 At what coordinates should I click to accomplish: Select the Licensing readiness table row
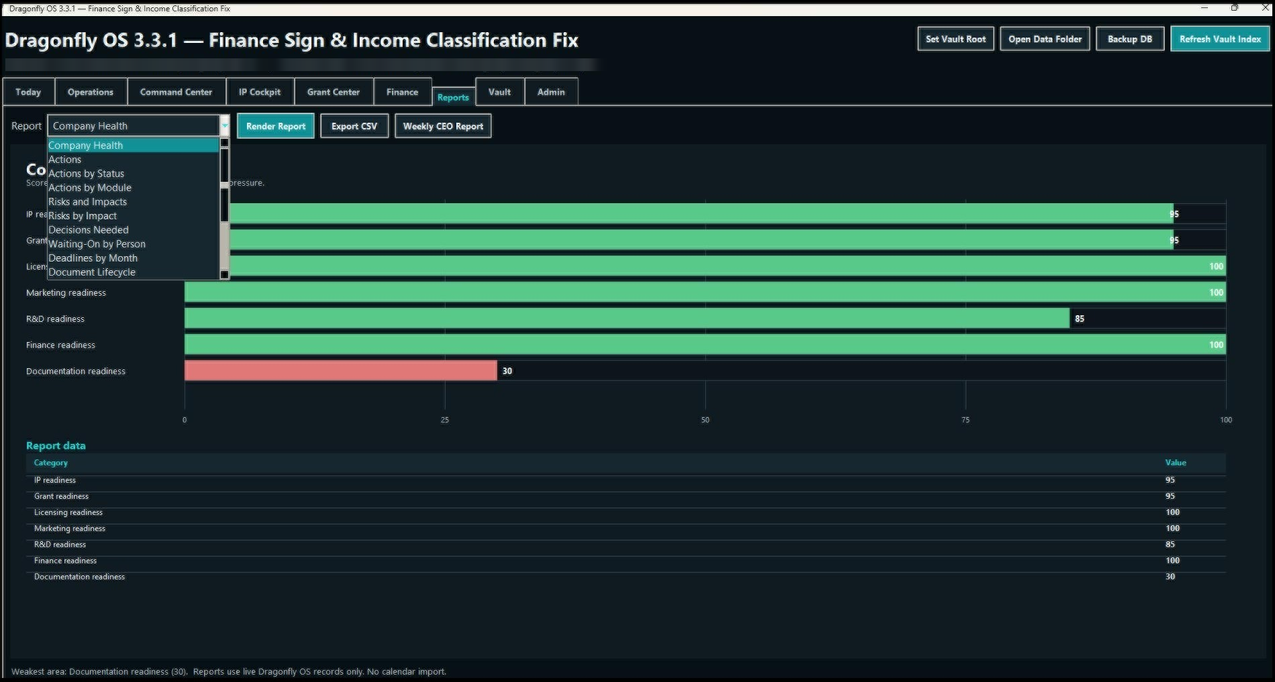coord(626,512)
